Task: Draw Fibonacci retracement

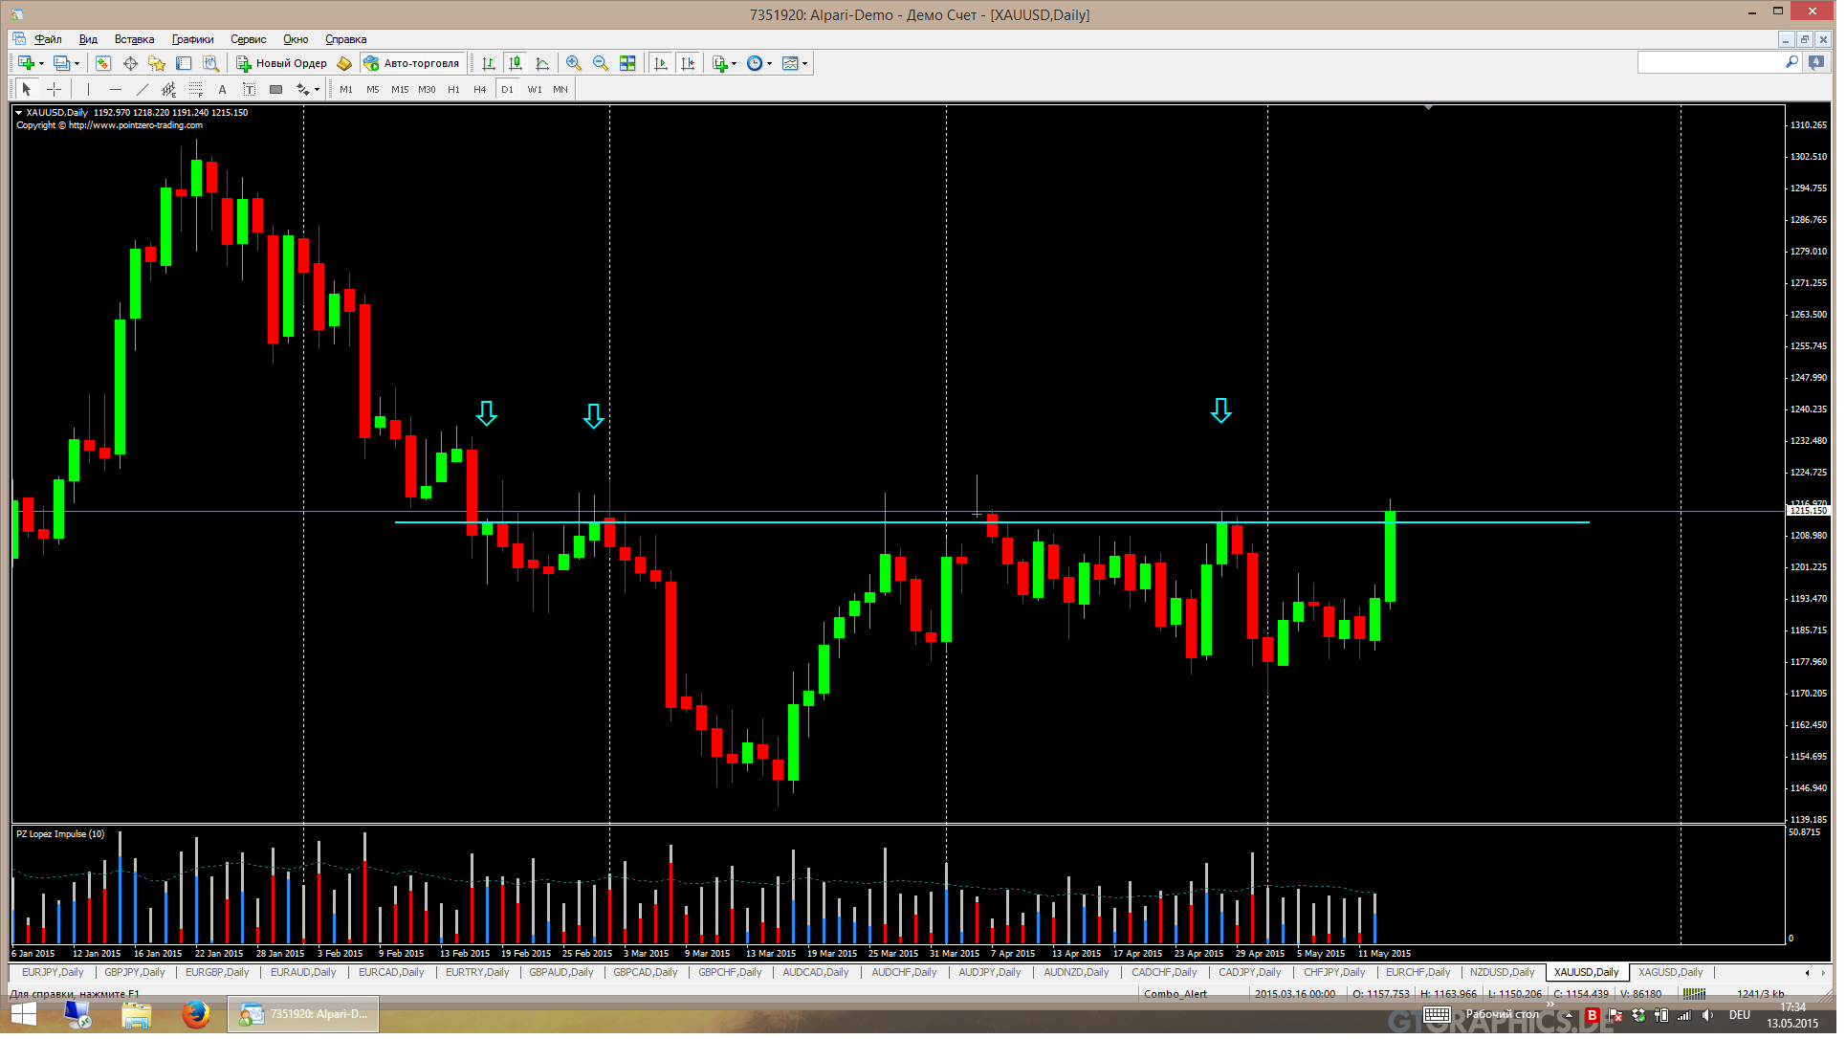Action: (195, 89)
